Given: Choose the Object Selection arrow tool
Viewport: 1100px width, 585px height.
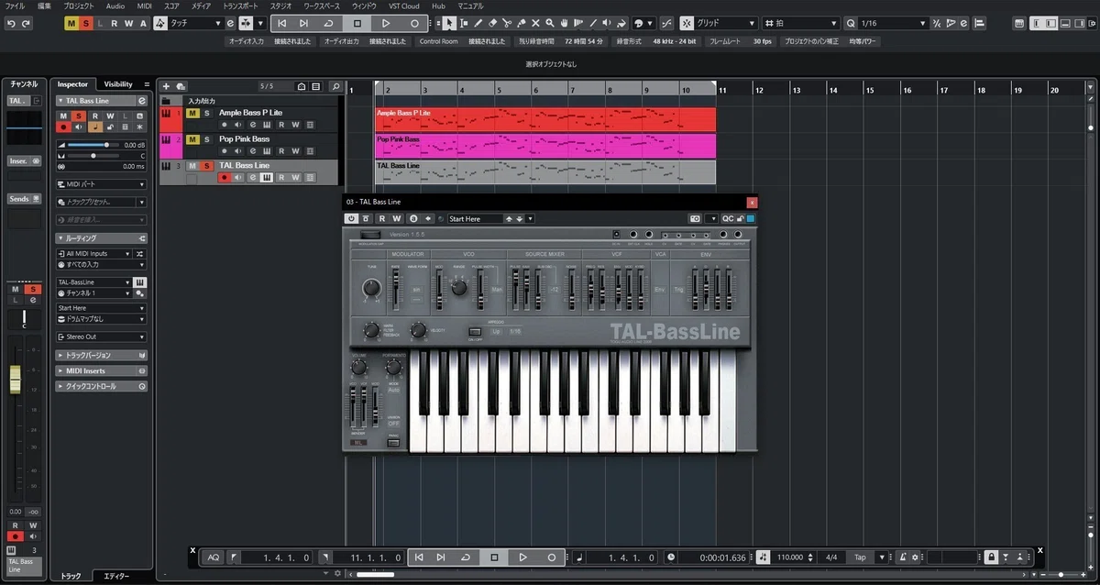Looking at the screenshot, I should point(449,23).
